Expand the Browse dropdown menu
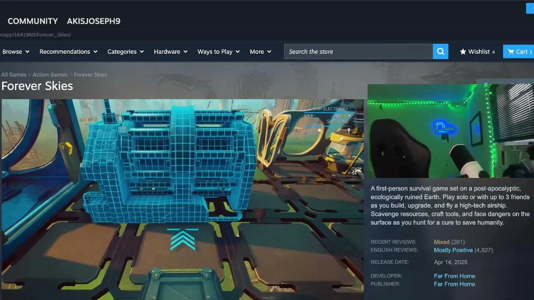The width and height of the screenshot is (534, 300). pos(16,52)
